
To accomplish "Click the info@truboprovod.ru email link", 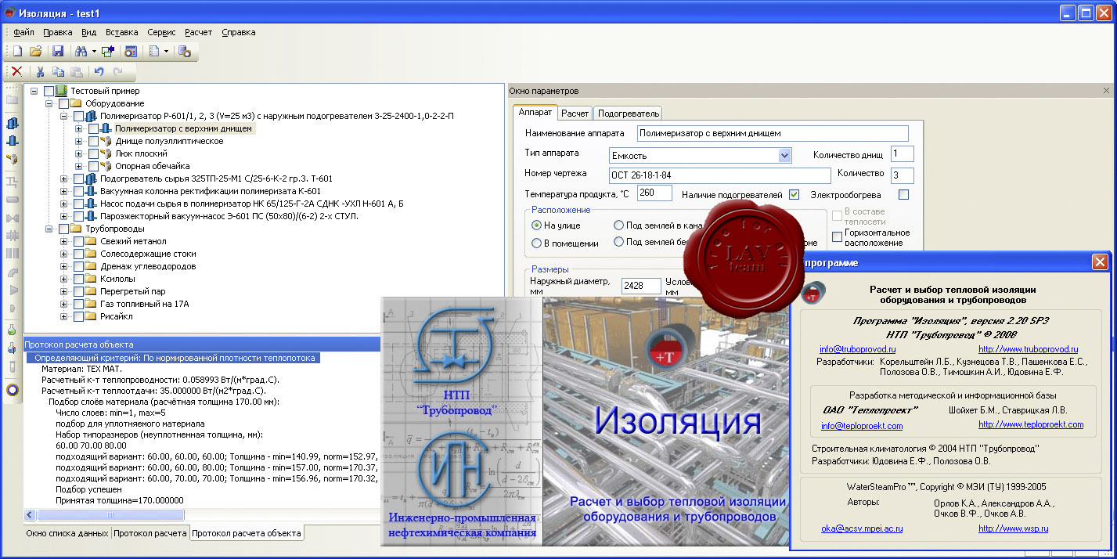I will 858,349.
